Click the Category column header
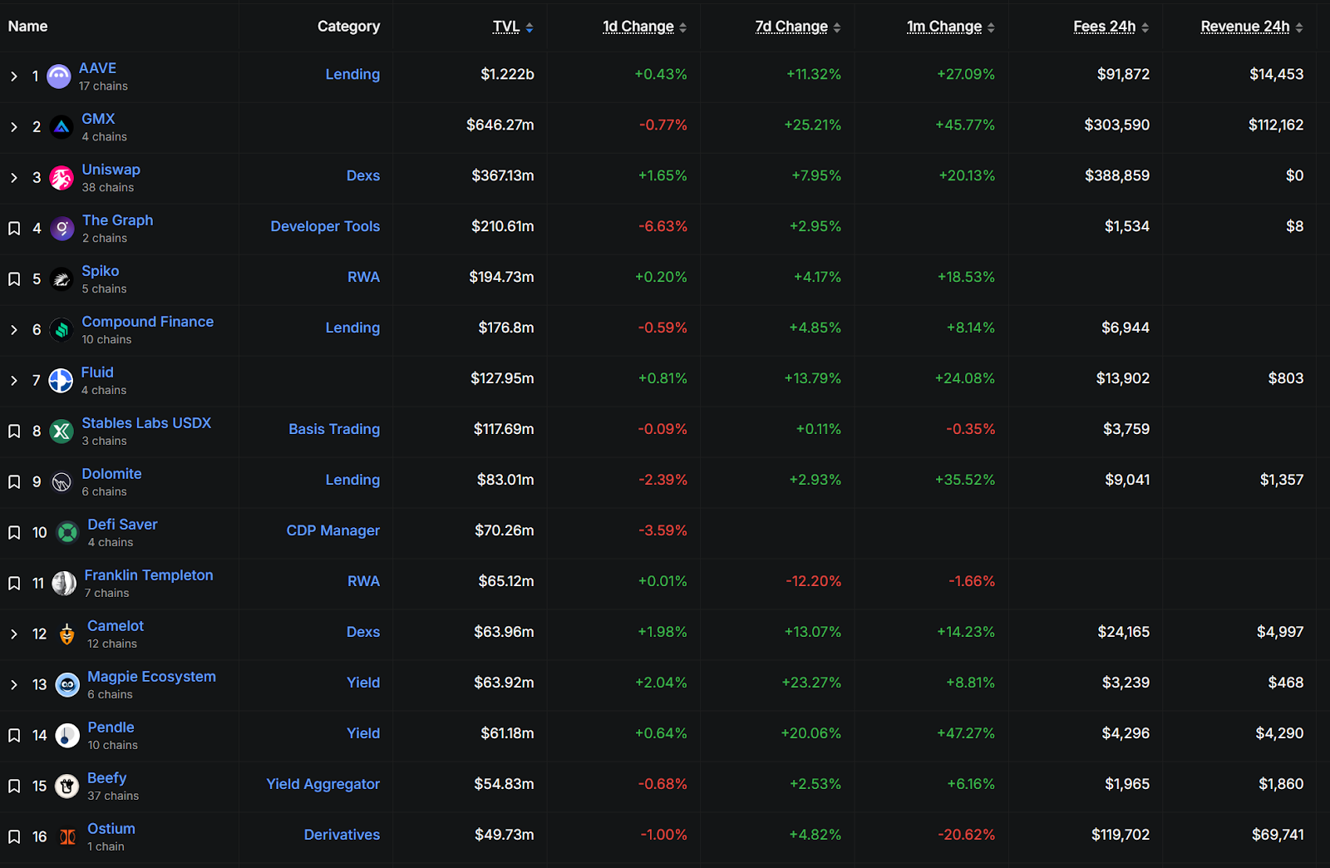The height and width of the screenshot is (868, 1330). point(348,27)
